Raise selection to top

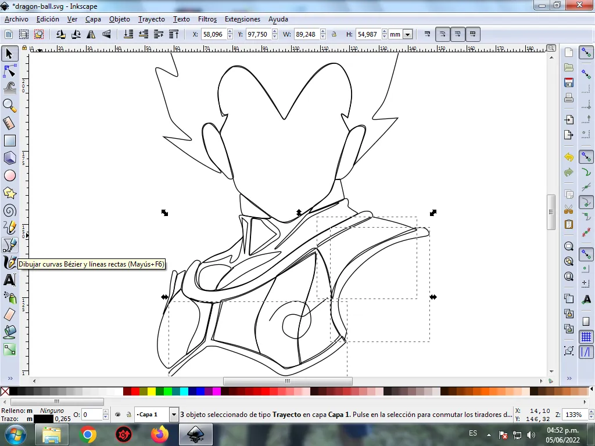(x=174, y=34)
